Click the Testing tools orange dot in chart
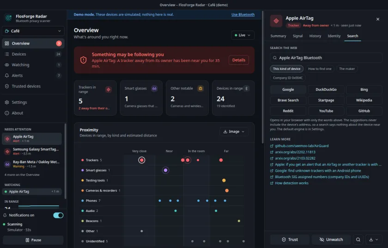This screenshot has width=388, height=248. pyautogui.click(x=224, y=180)
